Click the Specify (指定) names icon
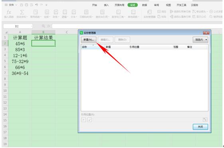This screenshot has width=224, height=148. pos(159,12)
